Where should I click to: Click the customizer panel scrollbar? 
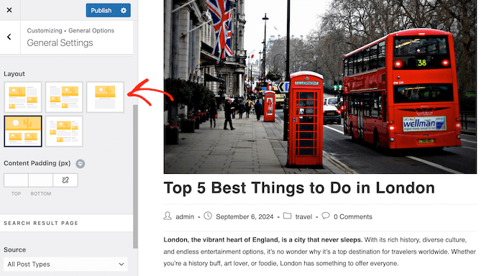pyautogui.click(x=135, y=176)
